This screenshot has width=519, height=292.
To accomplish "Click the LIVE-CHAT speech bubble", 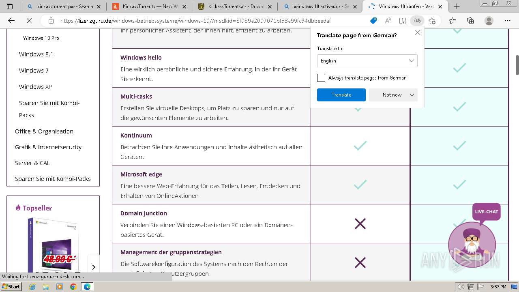I will pos(487,212).
